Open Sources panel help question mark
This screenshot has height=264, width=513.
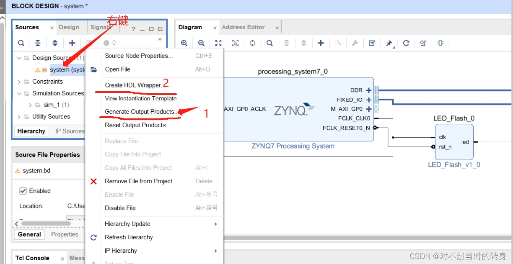coord(133,29)
